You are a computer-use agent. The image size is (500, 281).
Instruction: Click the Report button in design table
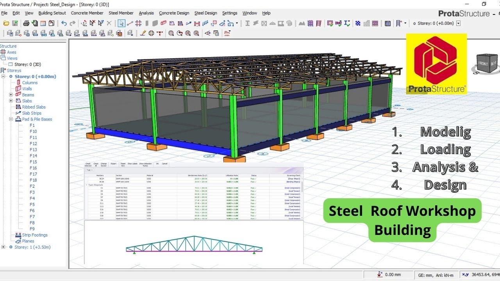coord(113,164)
